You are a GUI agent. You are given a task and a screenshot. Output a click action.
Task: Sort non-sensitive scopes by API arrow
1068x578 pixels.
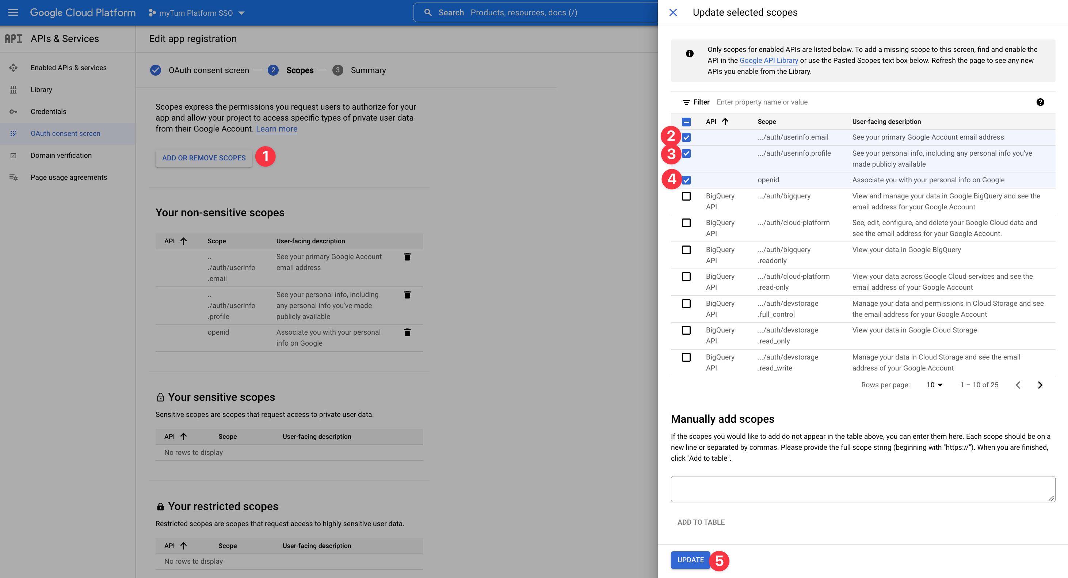pos(183,241)
